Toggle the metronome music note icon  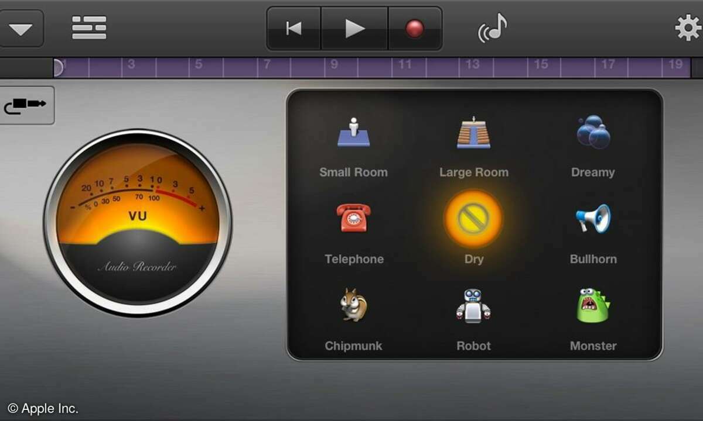[492, 28]
